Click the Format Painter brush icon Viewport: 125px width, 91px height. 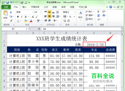11,21
